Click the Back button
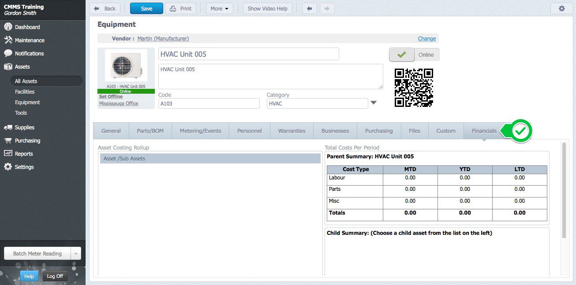 [105, 8]
